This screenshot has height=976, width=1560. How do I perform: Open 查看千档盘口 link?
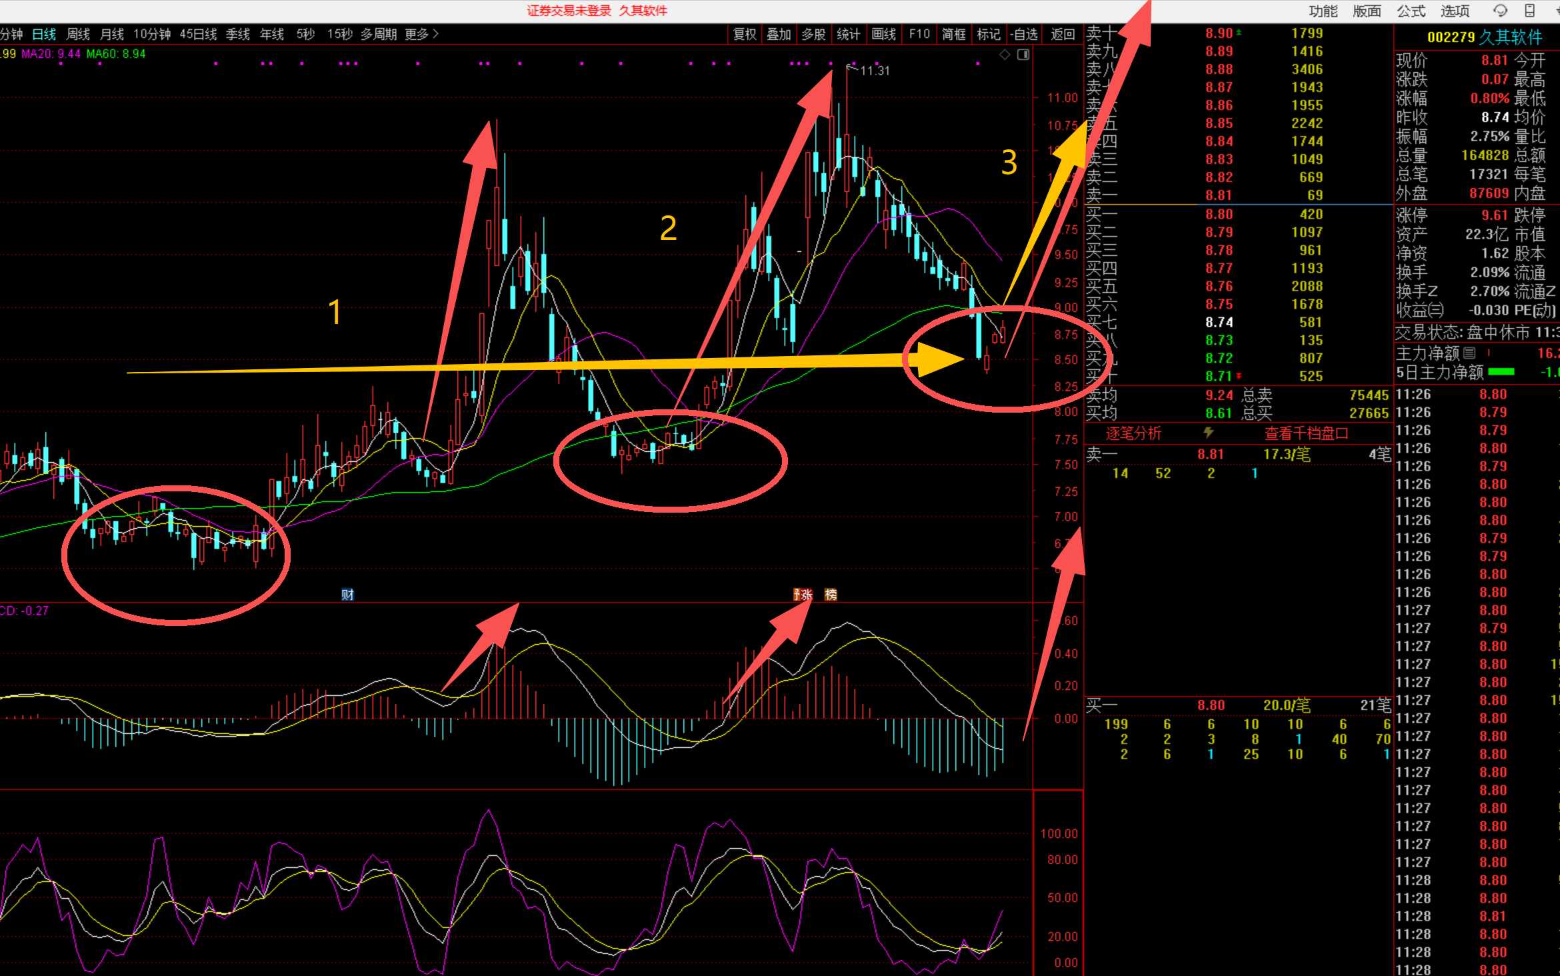1306,433
